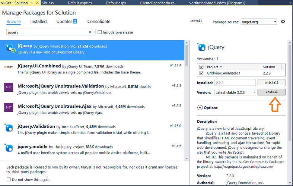Open the Version dropdown Latest stable 2.2.3

tap(235, 92)
